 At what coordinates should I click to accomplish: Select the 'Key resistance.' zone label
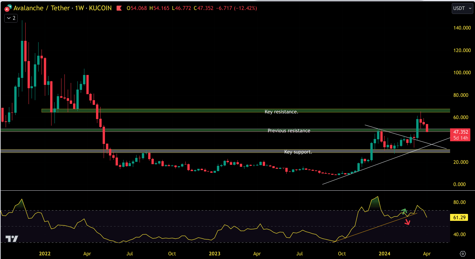pyautogui.click(x=281, y=112)
